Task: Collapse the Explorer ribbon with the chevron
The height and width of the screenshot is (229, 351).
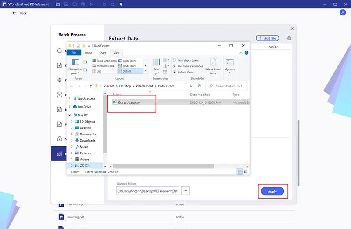Action: click(240, 53)
